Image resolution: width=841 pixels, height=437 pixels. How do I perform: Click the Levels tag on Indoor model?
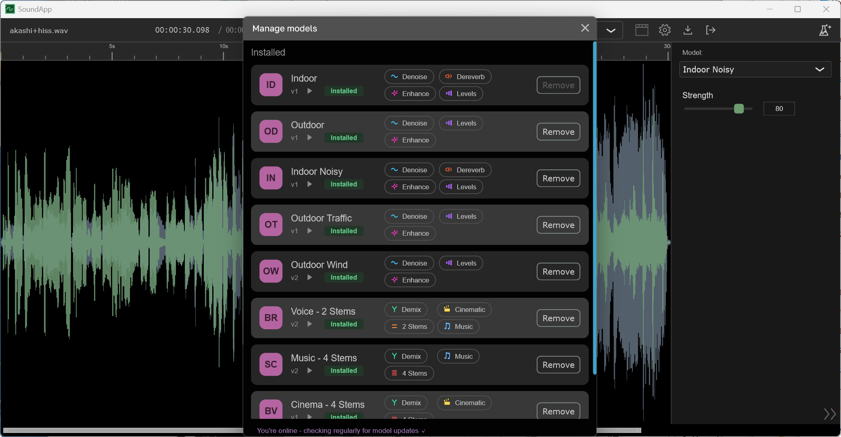pyautogui.click(x=461, y=94)
